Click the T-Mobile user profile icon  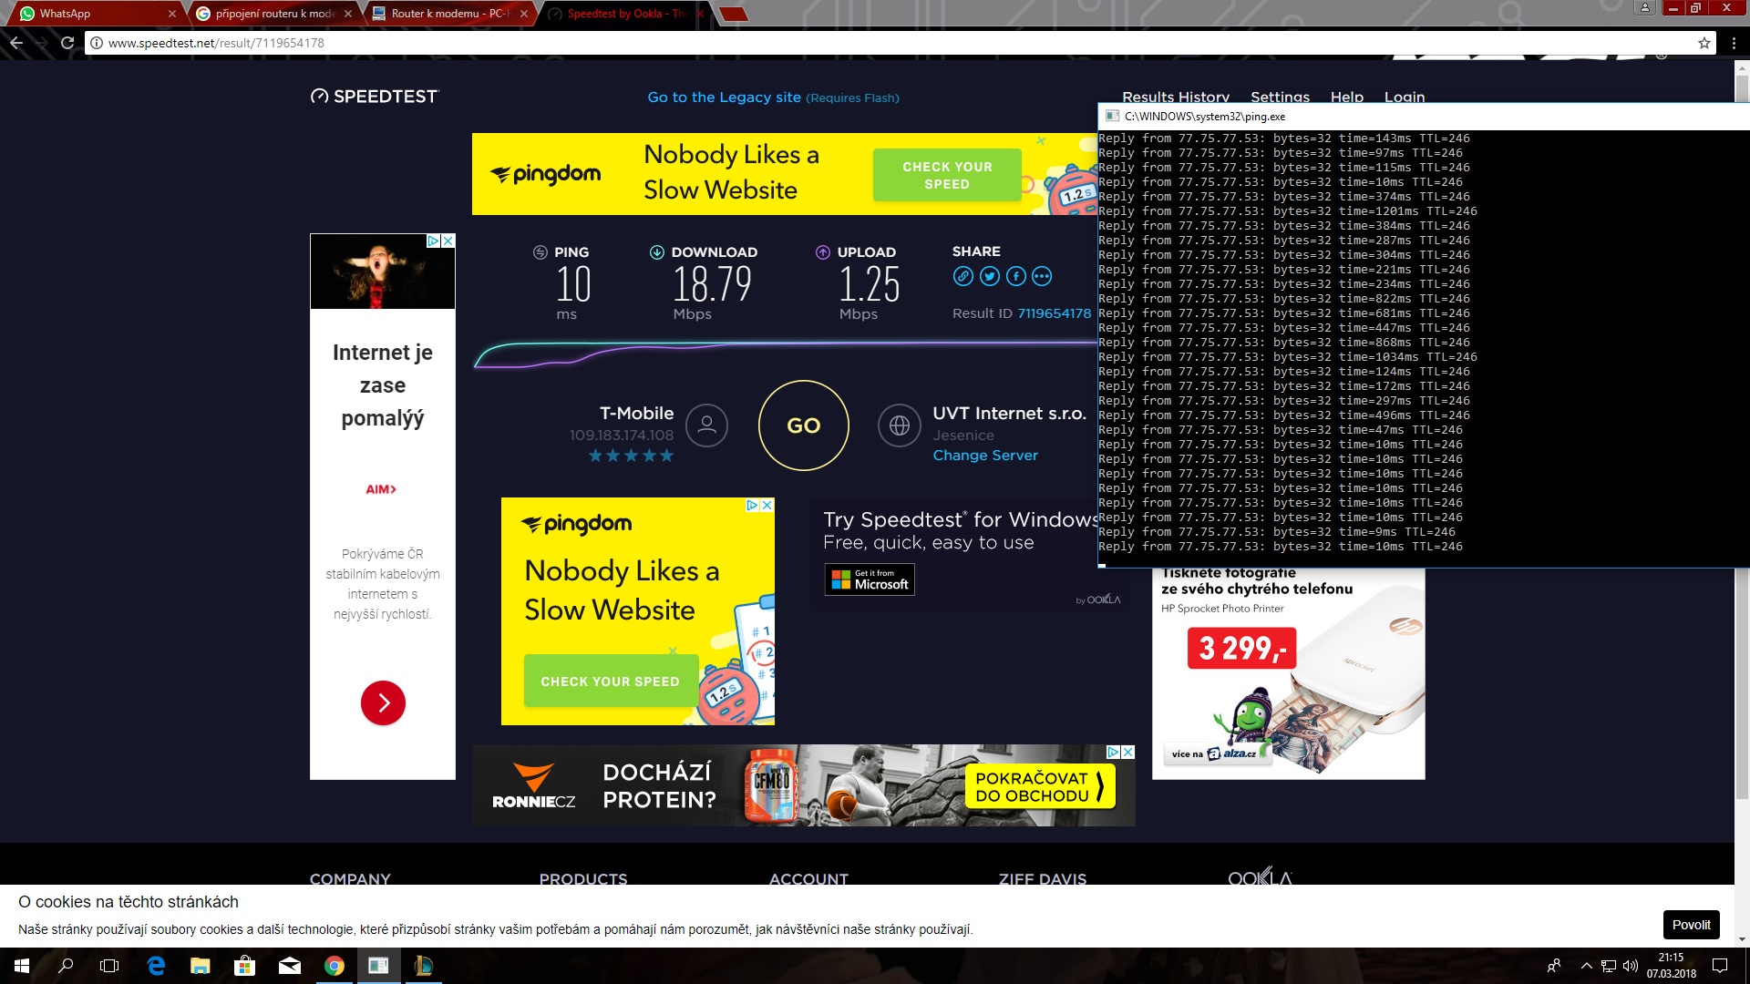tap(706, 425)
